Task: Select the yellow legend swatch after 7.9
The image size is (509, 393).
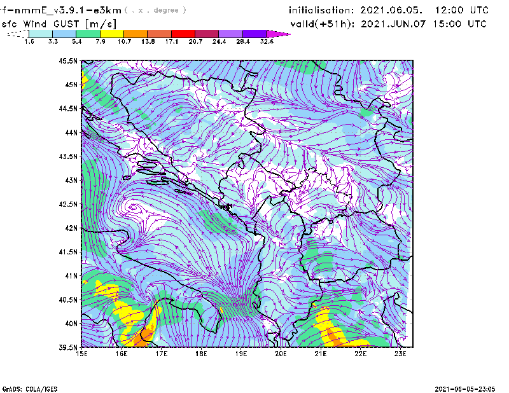Action: 112,34
